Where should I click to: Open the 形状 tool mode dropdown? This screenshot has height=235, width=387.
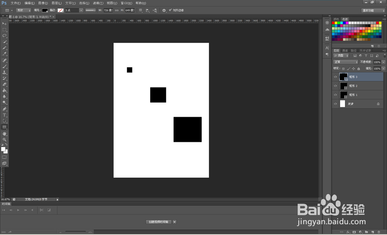[23, 10]
